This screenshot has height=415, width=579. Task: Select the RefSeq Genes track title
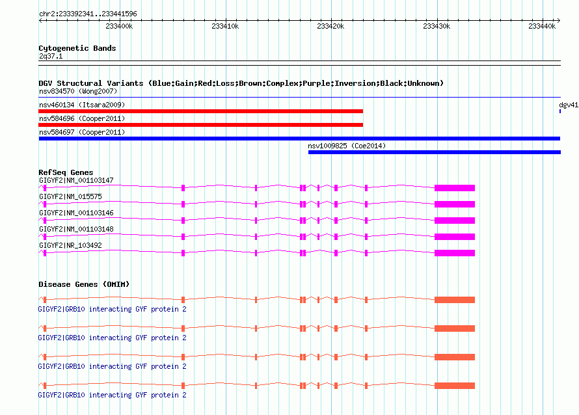(66, 172)
